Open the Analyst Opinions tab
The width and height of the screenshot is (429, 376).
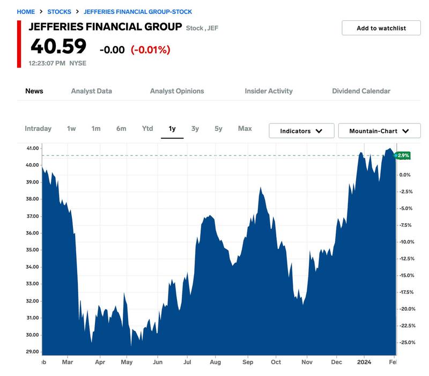(x=177, y=91)
